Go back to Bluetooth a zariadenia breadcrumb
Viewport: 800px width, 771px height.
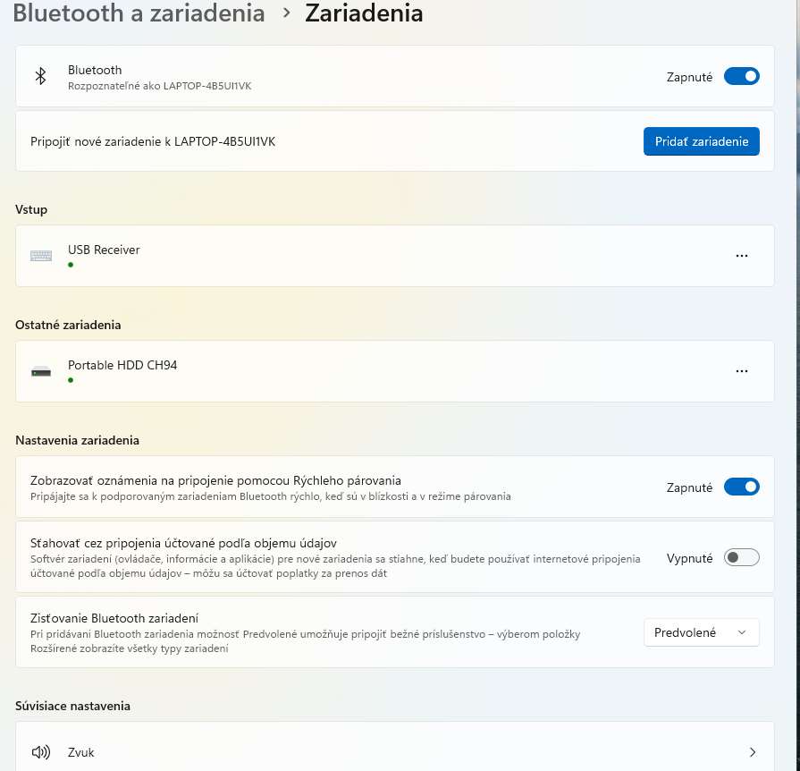pos(139,13)
